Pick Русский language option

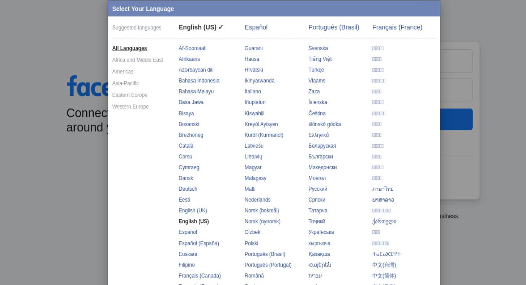[x=318, y=189]
